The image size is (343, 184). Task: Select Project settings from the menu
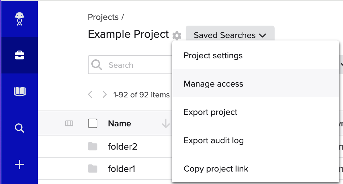click(213, 55)
